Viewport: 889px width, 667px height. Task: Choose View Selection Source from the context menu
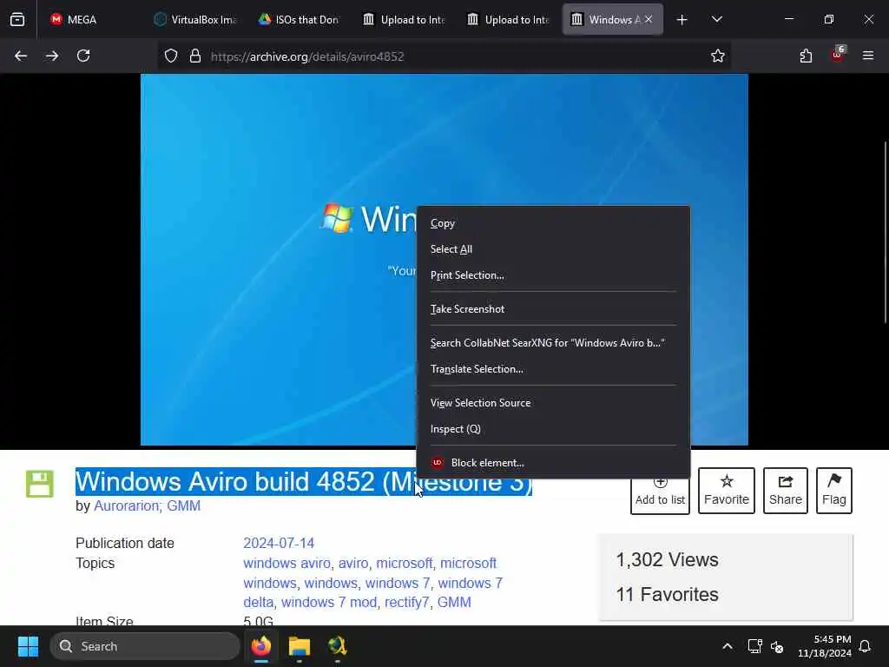pyautogui.click(x=553, y=403)
